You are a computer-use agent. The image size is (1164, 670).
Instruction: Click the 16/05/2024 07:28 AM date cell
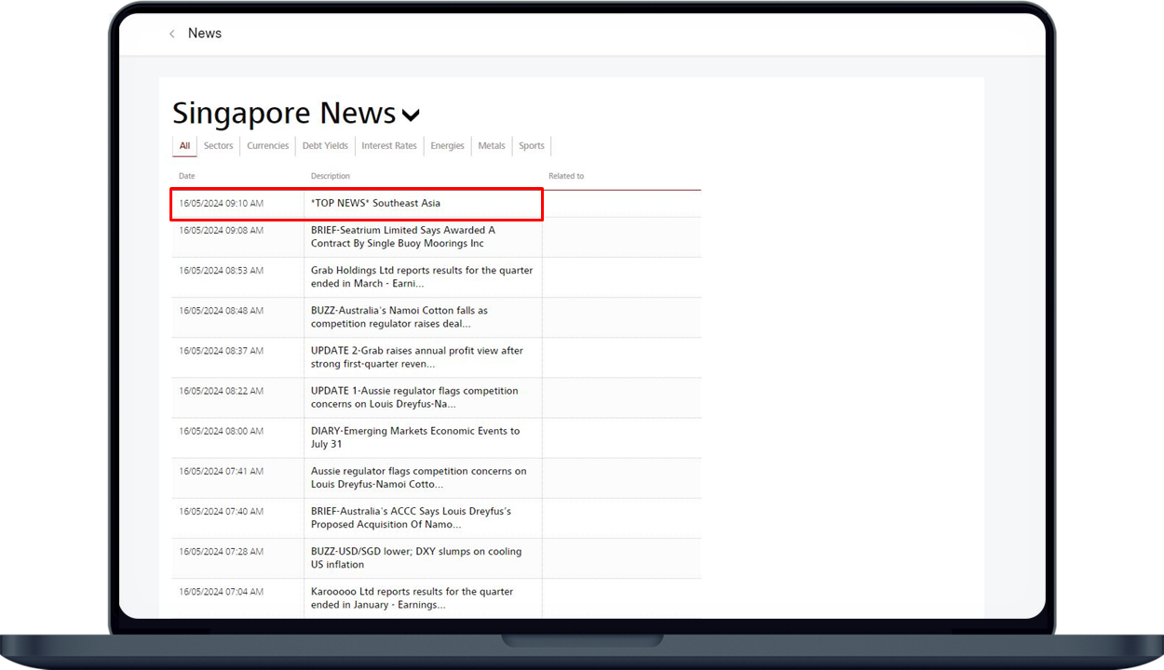click(x=222, y=551)
